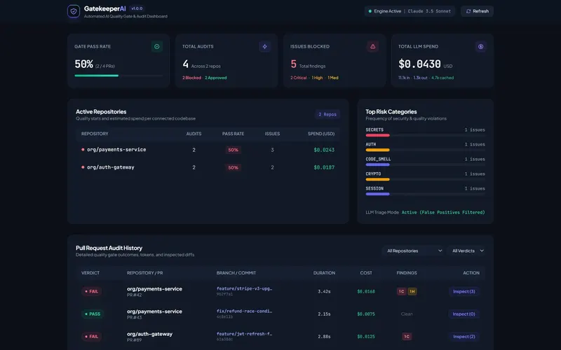Click the red dot beside org/payments-service
The width and height of the screenshot is (561, 350).
[x=83, y=150]
